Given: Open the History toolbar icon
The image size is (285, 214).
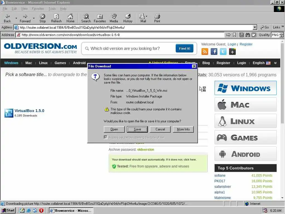Looking at the screenshot, I should click(128, 18).
